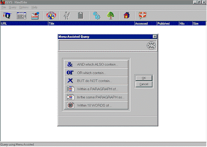207x147 pixels.
Task: Open help via the life preserver icon
Action: click(142, 15)
